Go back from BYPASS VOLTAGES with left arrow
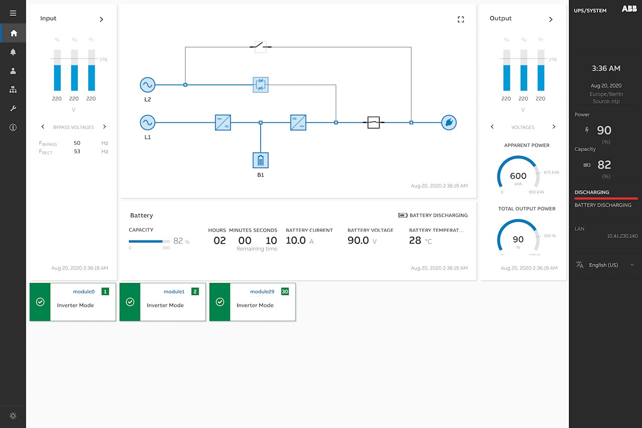 point(43,127)
